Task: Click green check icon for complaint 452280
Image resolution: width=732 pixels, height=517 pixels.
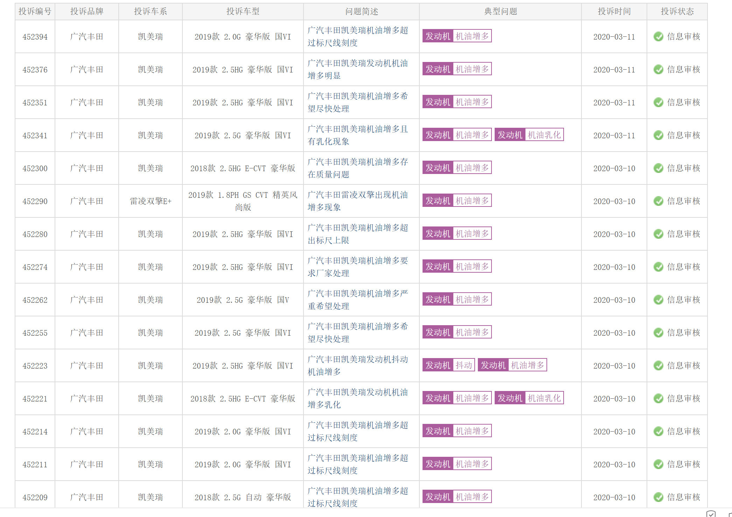Action: point(658,234)
